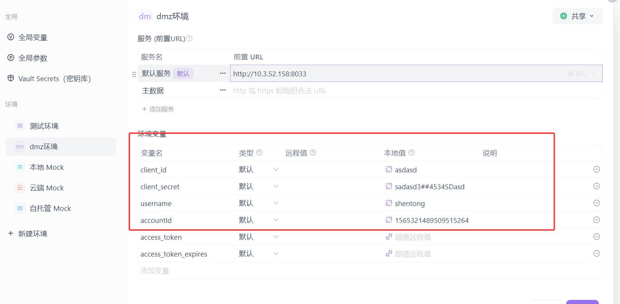The image size is (620, 304).
Task: Click the client_id variable name cell
Action: (x=153, y=170)
